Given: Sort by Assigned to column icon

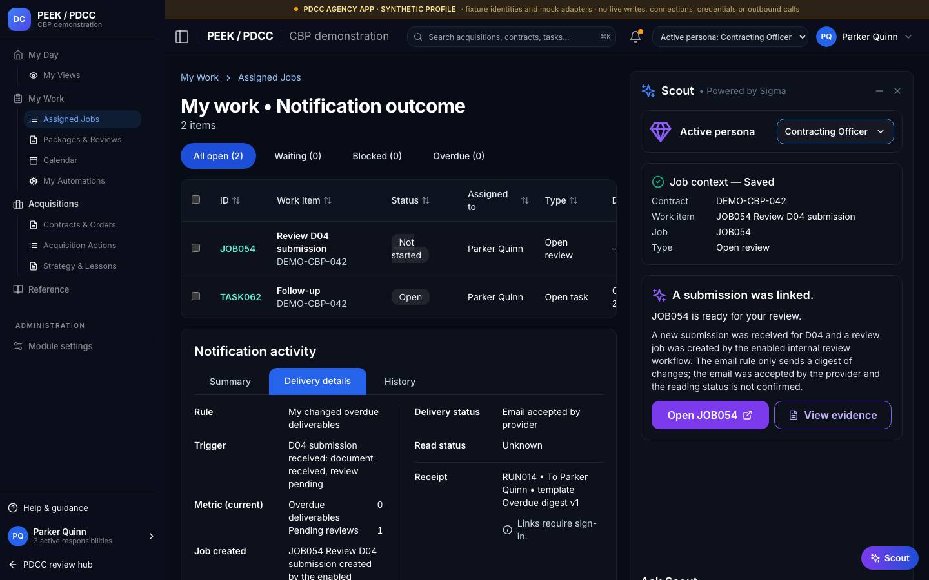Looking at the screenshot, I should [x=524, y=200].
